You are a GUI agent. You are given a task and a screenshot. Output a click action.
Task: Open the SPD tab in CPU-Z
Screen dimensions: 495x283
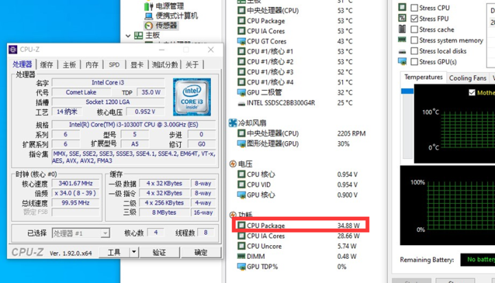point(114,65)
